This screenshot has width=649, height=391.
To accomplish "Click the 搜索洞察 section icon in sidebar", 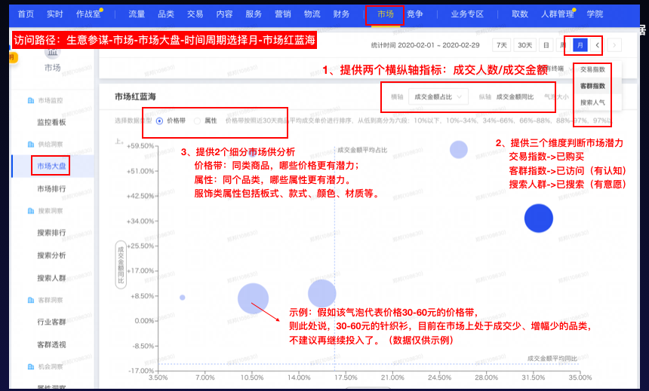I will point(29,211).
